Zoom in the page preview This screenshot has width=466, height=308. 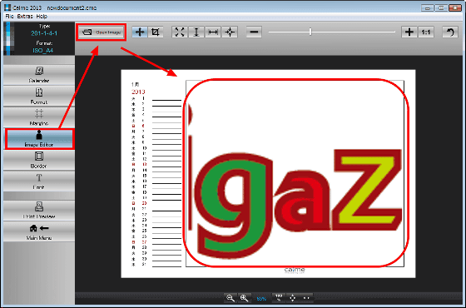245,298
